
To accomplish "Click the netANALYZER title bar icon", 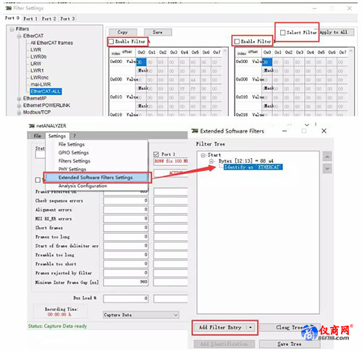I will coord(32,126).
